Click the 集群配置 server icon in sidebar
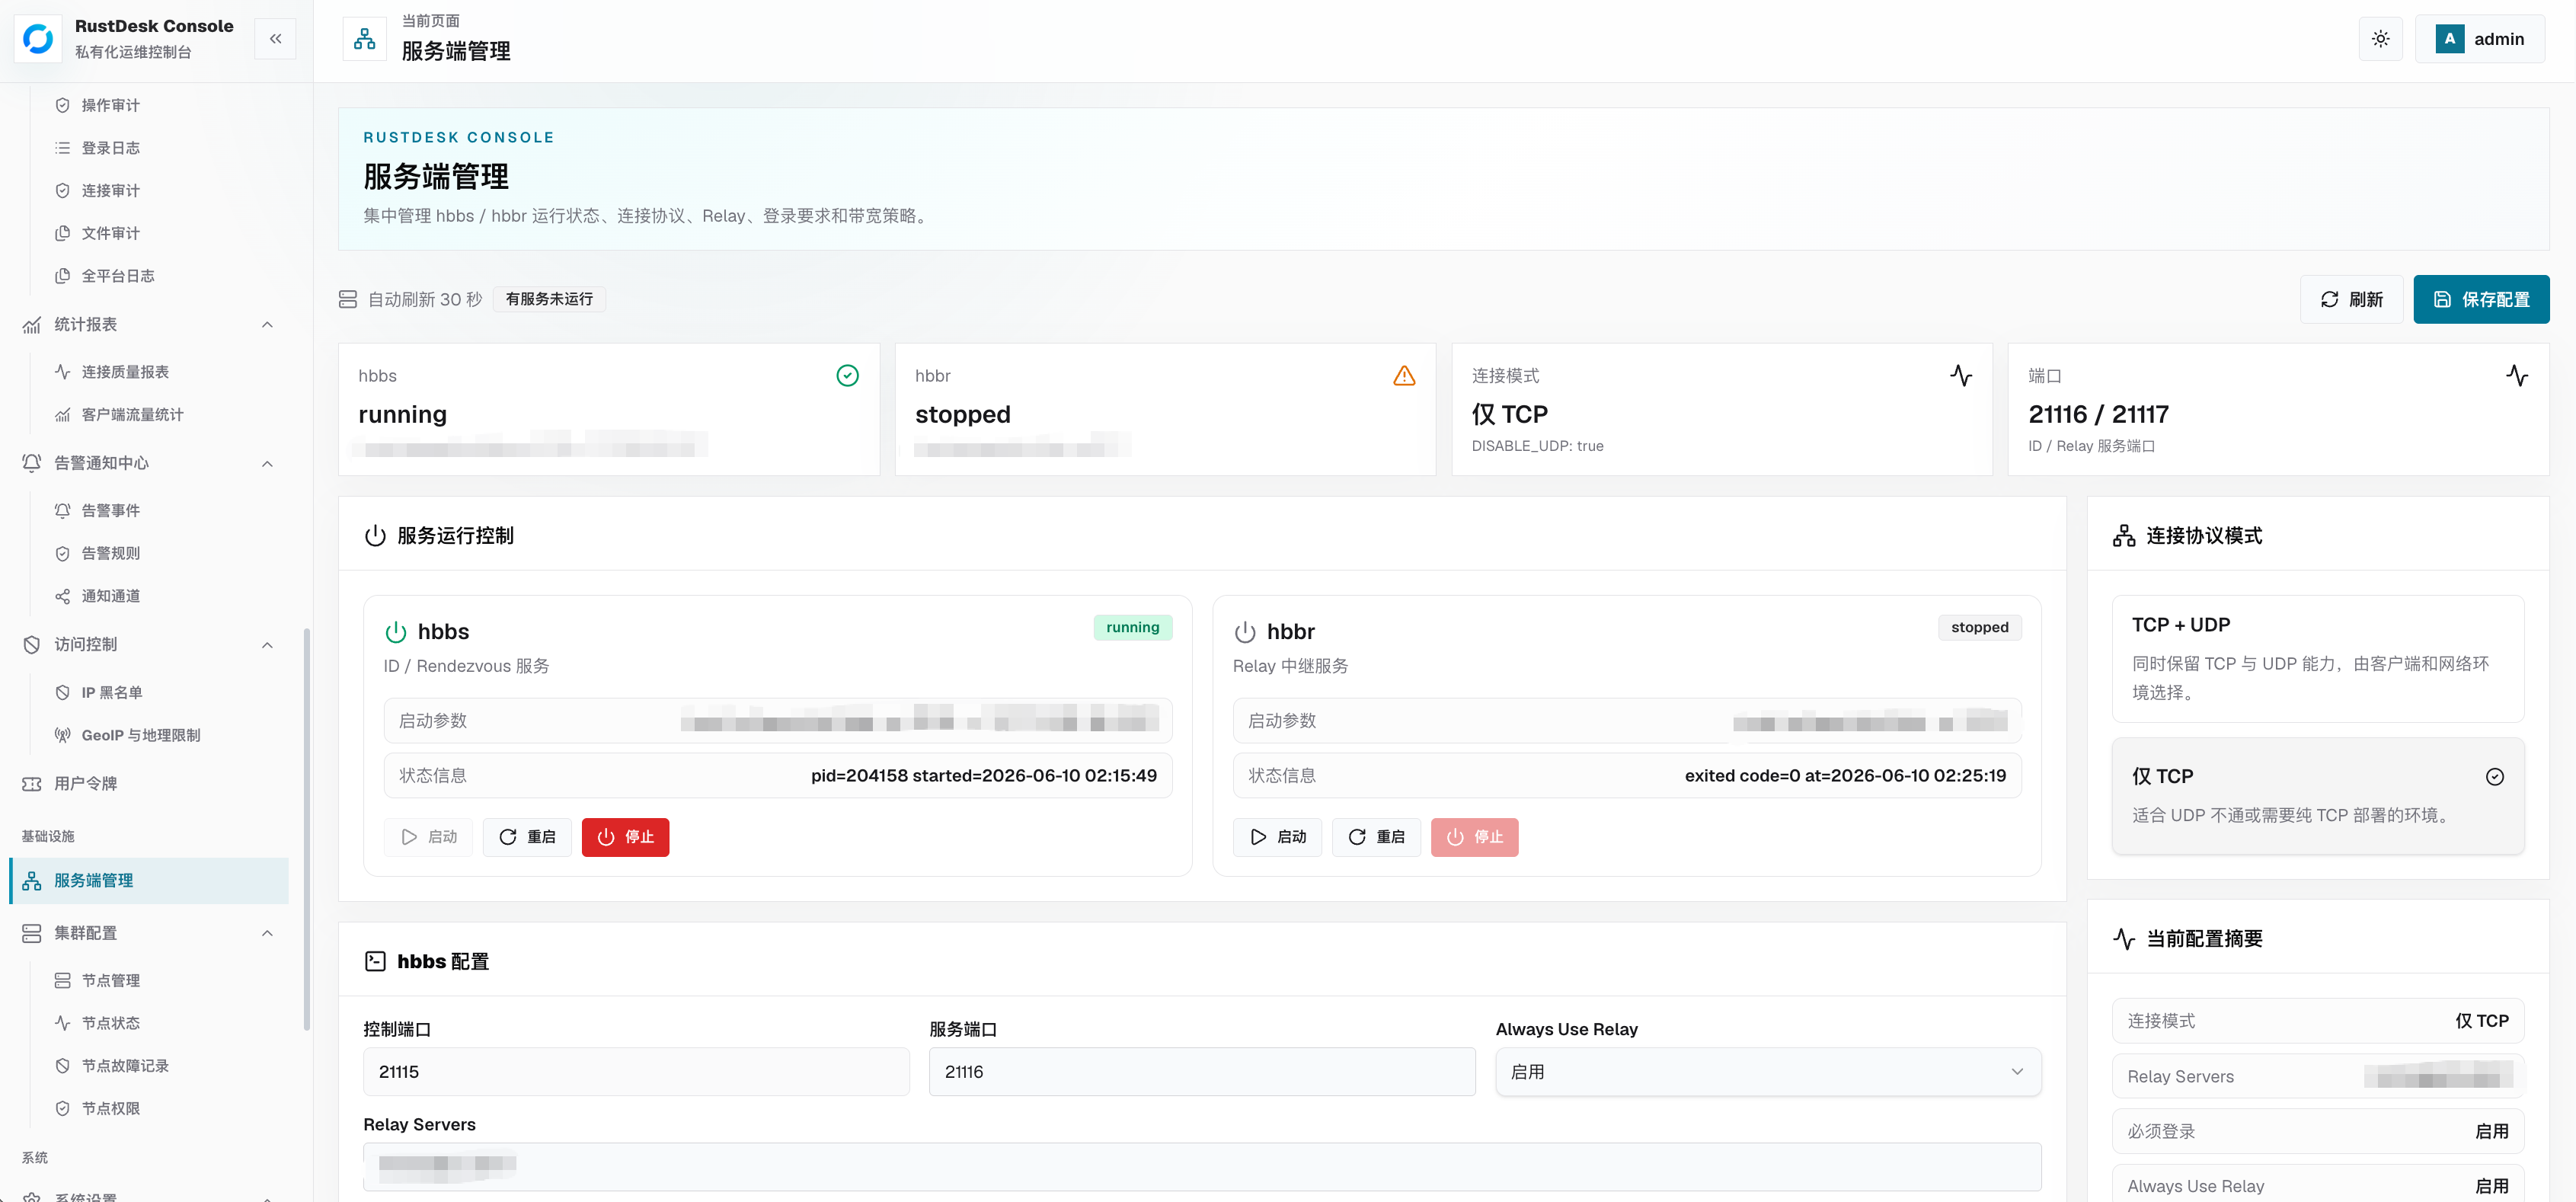Screen dimensions: 2576x1202 point(32,933)
